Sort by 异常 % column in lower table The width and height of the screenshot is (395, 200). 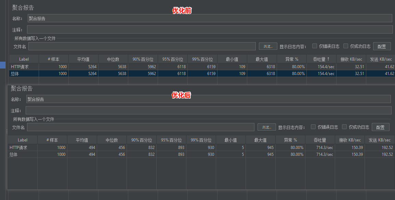coord(290,140)
